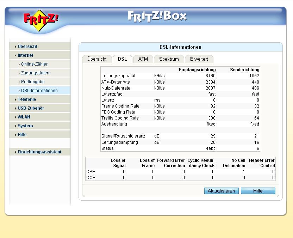The height and width of the screenshot is (238, 293).
Task: Expand the USB-Zubehör section arrow
Action: click(16, 108)
